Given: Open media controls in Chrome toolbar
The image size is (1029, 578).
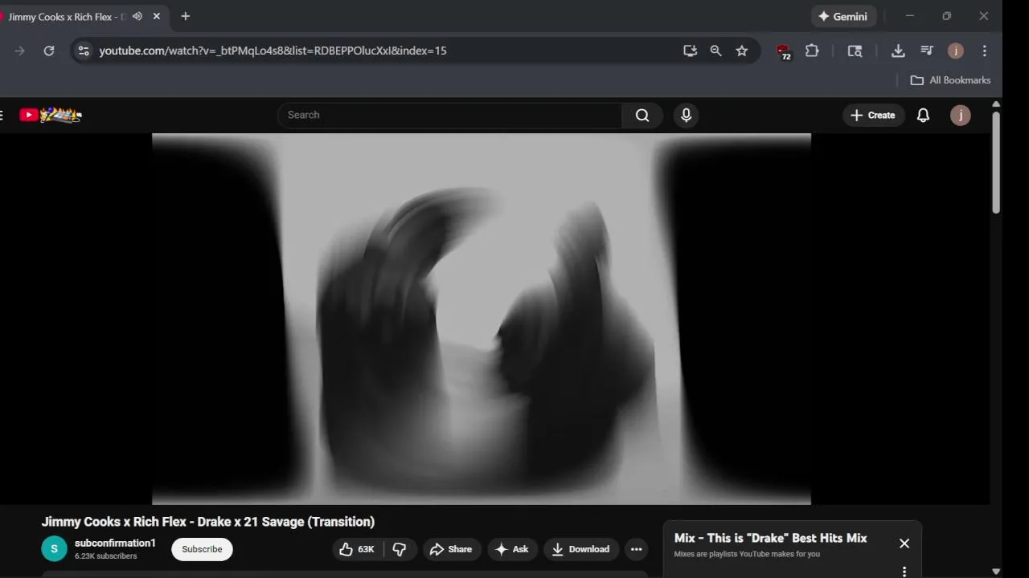Looking at the screenshot, I should click(x=927, y=51).
